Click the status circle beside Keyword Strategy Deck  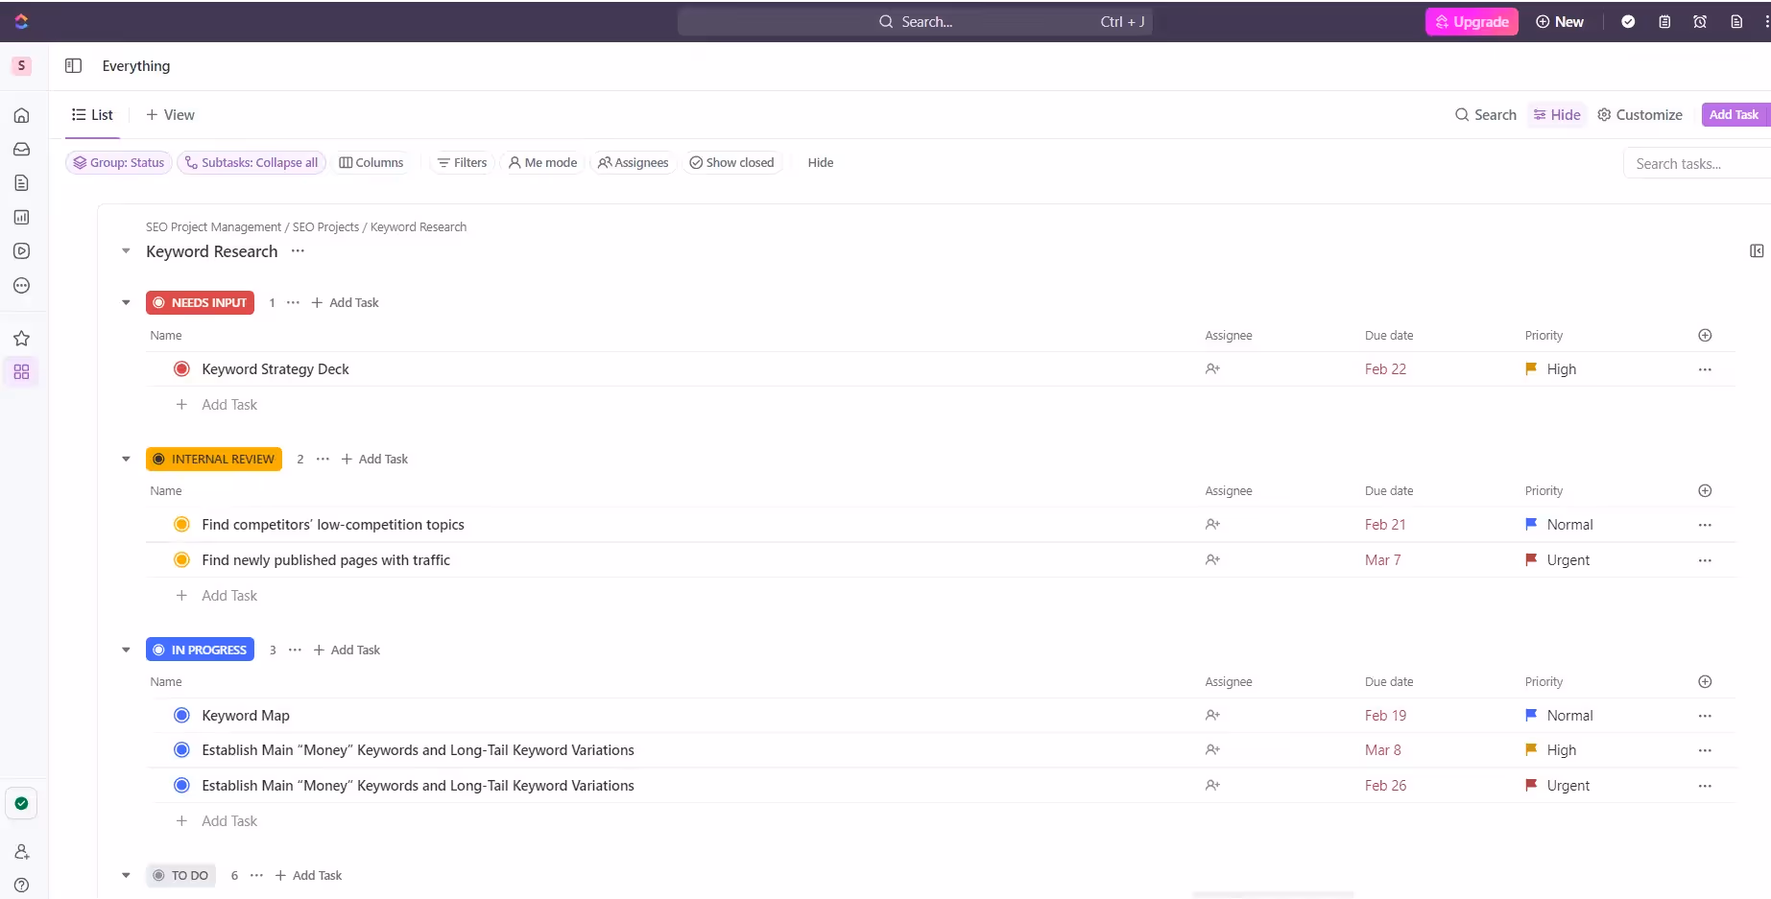tap(181, 368)
